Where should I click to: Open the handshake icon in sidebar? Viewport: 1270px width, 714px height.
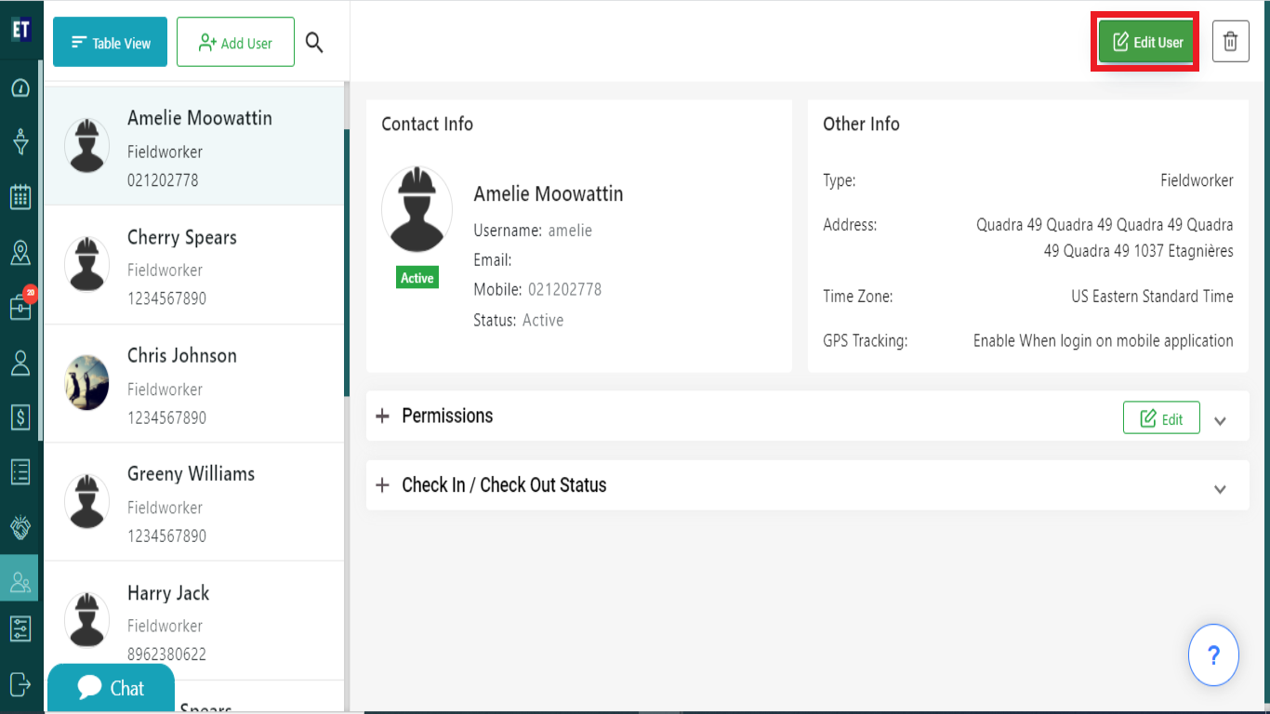[20, 526]
